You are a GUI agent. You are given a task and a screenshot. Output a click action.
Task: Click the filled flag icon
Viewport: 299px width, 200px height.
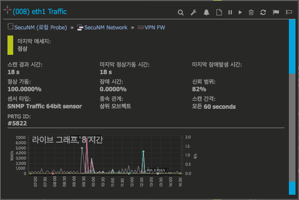(x=276, y=12)
